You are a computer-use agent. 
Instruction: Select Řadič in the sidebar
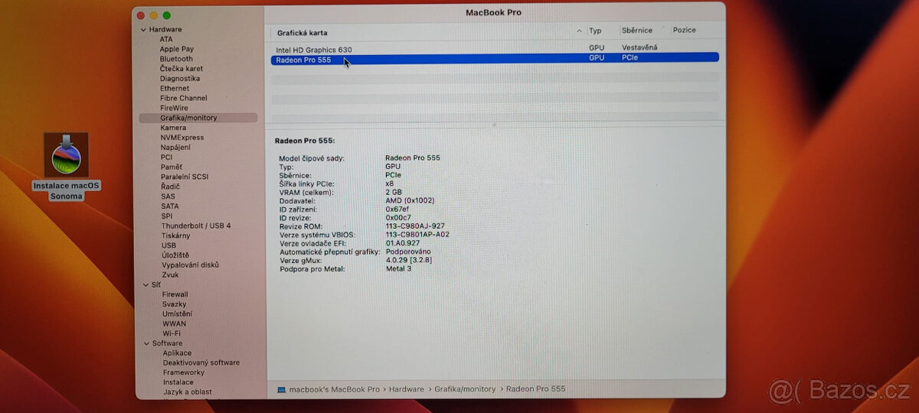pyautogui.click(x=170, y=187)
